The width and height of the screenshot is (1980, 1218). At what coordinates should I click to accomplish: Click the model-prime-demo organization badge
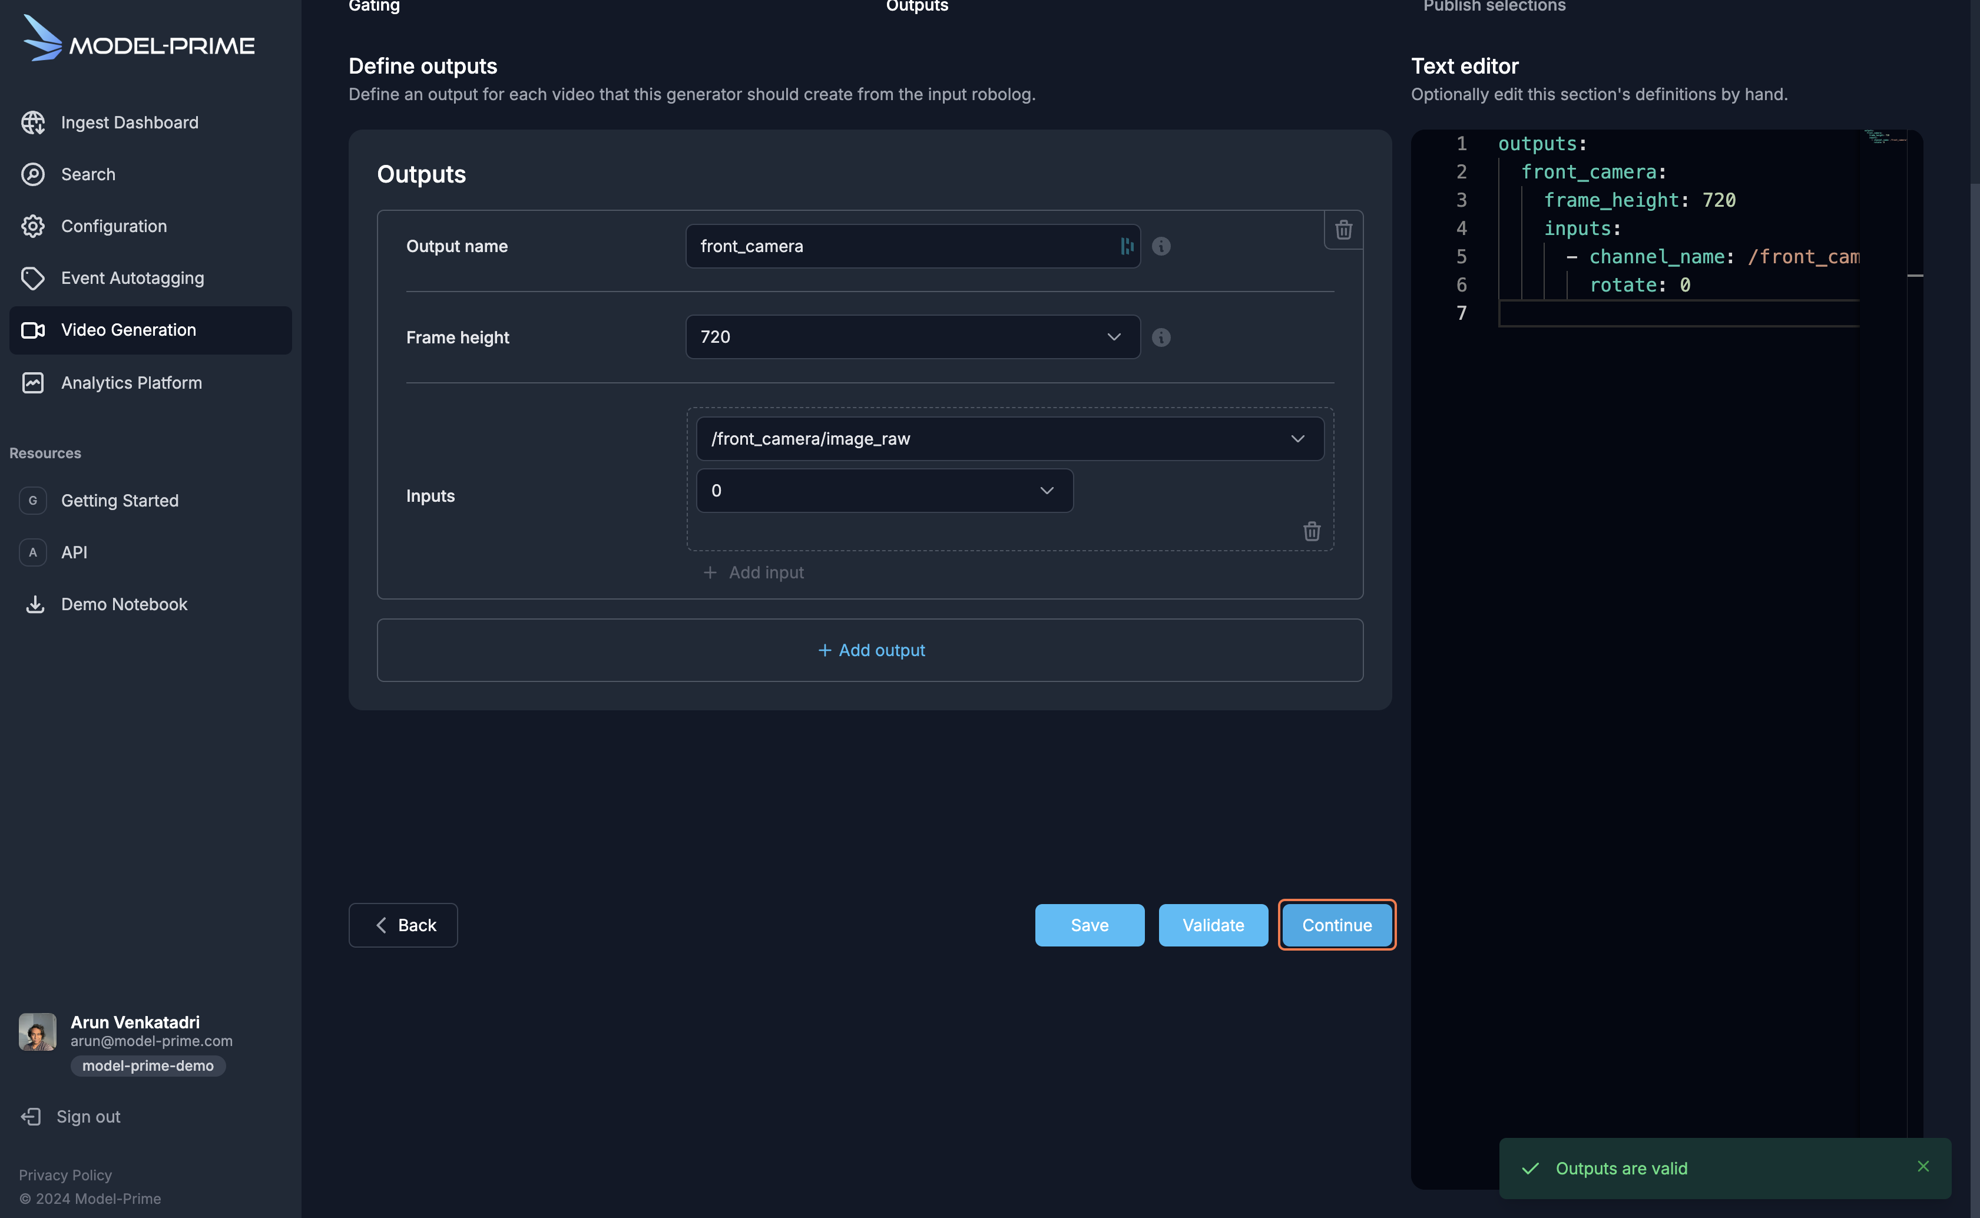(x=148, y=1066)
